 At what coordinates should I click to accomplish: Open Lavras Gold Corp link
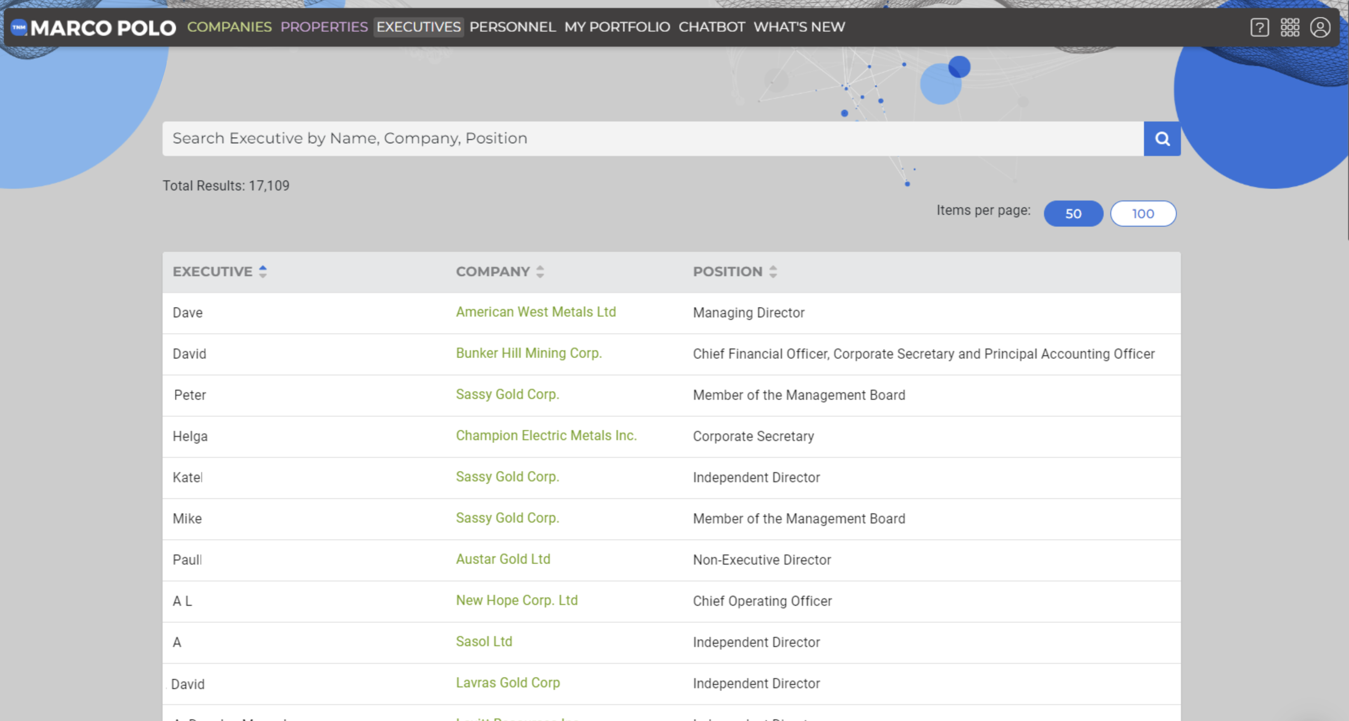coord(508,683)
